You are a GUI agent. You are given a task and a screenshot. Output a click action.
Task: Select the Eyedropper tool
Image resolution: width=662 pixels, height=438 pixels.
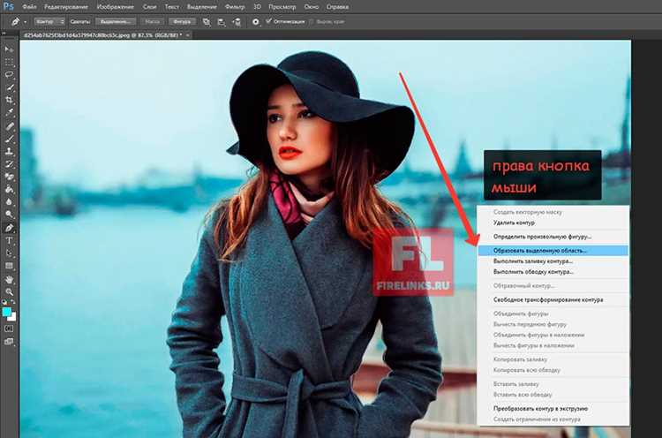(x=9, y=113)
